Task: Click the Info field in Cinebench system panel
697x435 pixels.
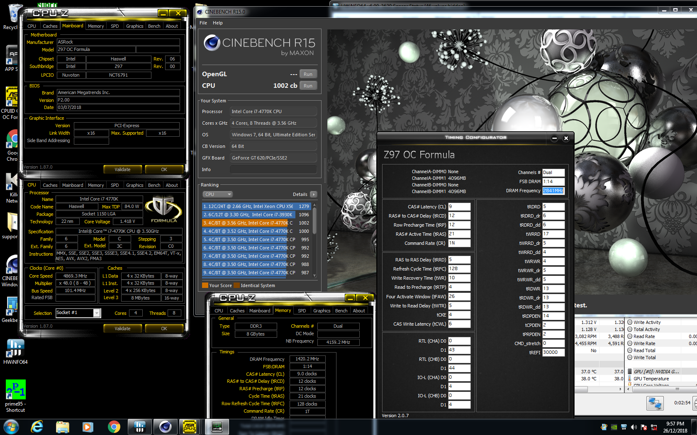Action: click(x=273, y=169)
